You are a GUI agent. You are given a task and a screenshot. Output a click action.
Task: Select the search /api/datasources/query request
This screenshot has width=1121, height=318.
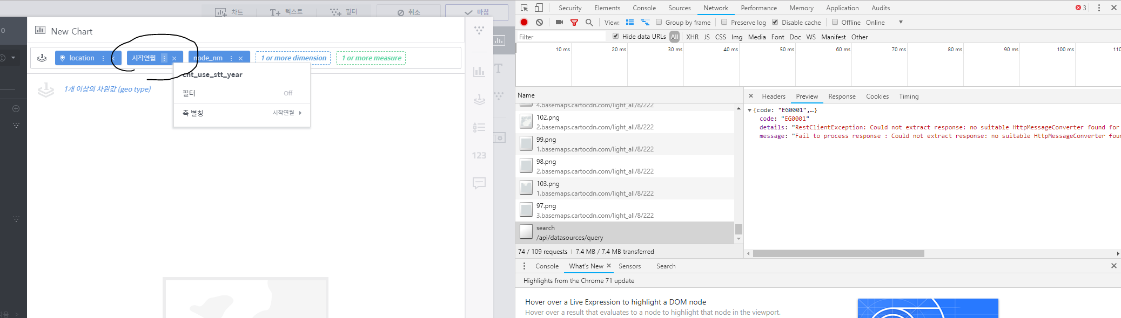coord(625,232)
